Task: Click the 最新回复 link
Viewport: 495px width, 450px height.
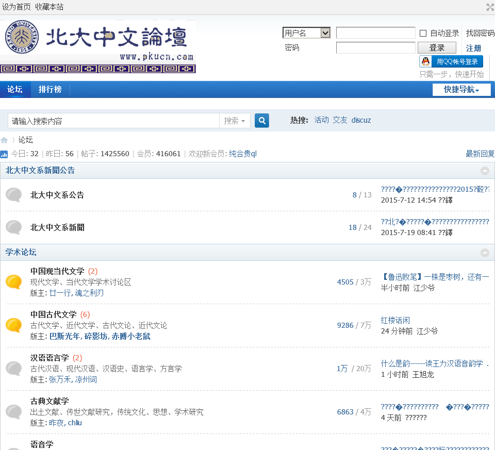Action: 480,154
